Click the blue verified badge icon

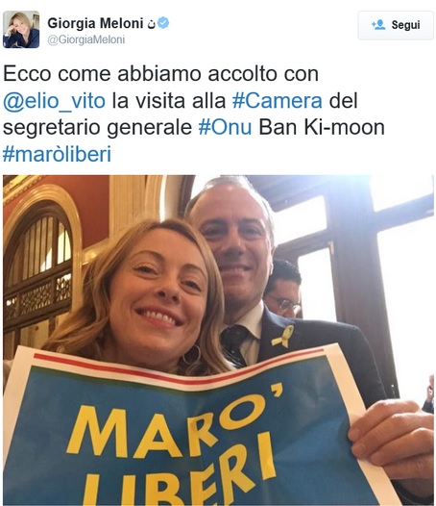pyautogui.click(x=163, y=23)
